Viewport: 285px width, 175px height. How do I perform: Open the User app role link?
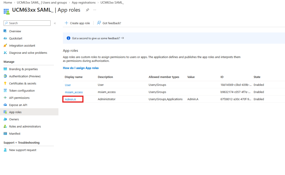[x=68, y=85]
